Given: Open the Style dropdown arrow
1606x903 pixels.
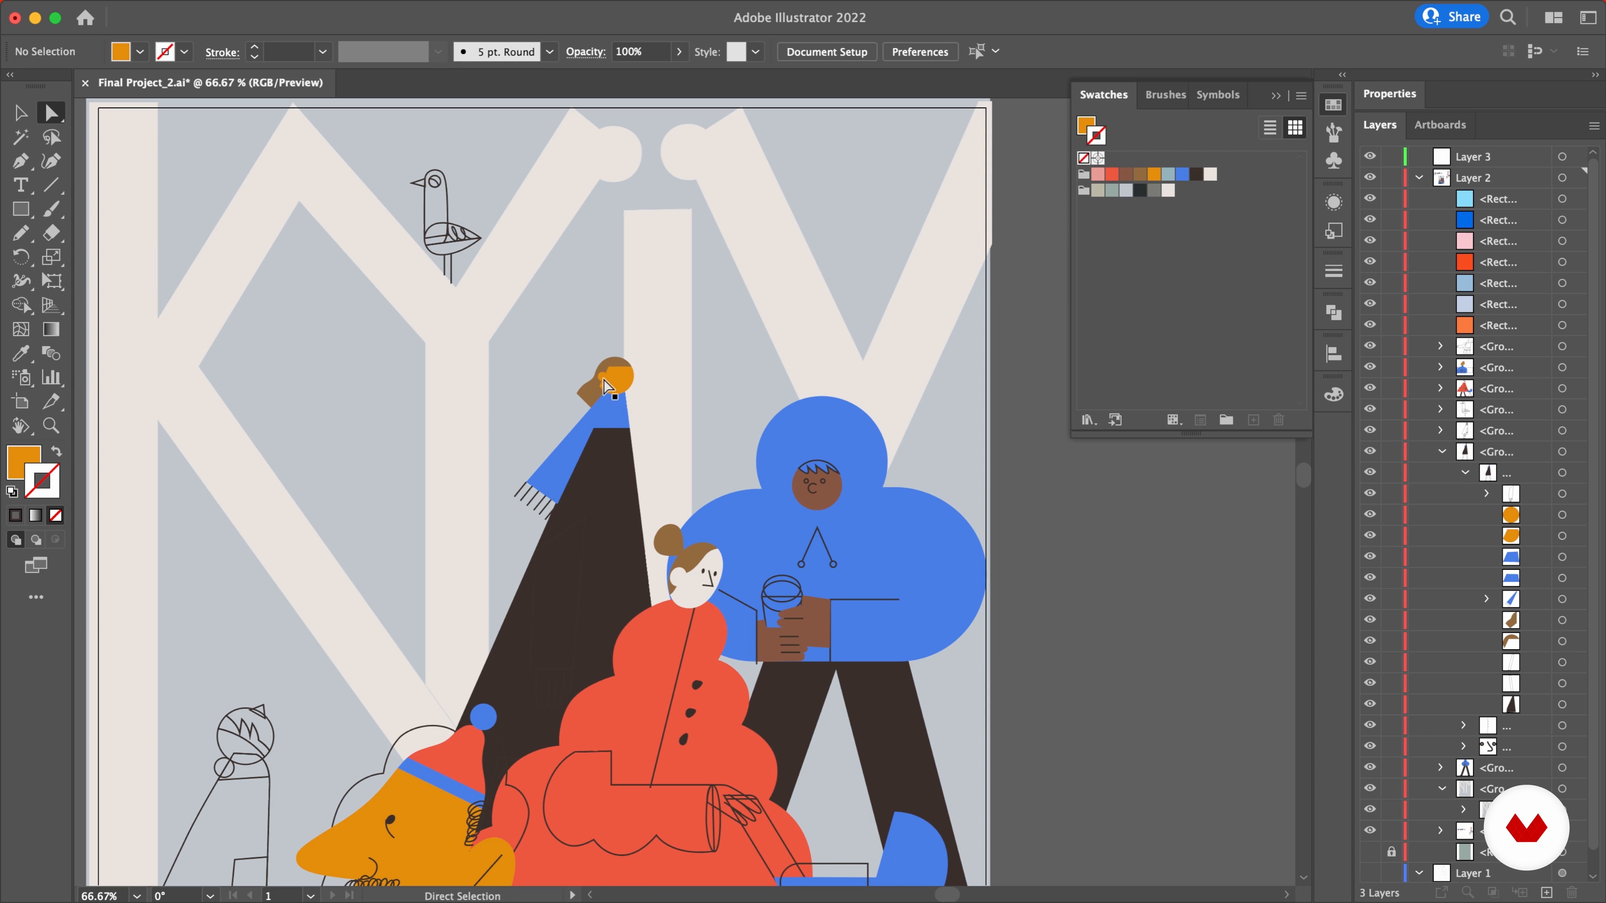Looking at the screenshot, I should (756, 52).
